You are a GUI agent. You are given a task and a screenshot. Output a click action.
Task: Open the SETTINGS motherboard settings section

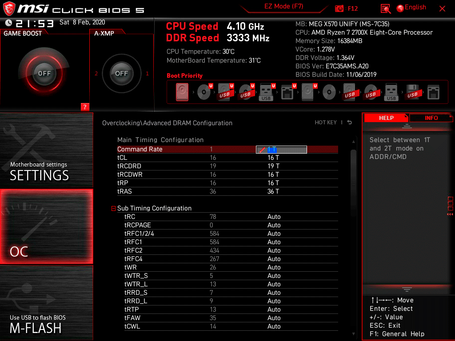[46, 150]
